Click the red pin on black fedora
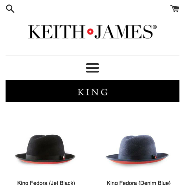The width and height of the screenshot is (185, 185). point(64,158)
